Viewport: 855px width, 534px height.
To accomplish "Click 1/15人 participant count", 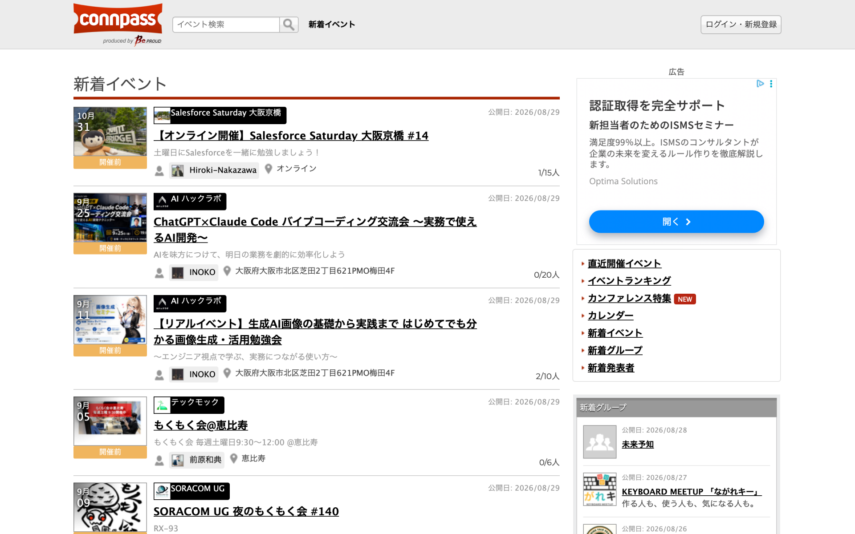I will click(x=549, y=173).
